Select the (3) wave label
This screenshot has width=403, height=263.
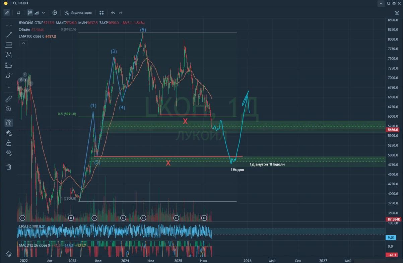pos(114,52)
